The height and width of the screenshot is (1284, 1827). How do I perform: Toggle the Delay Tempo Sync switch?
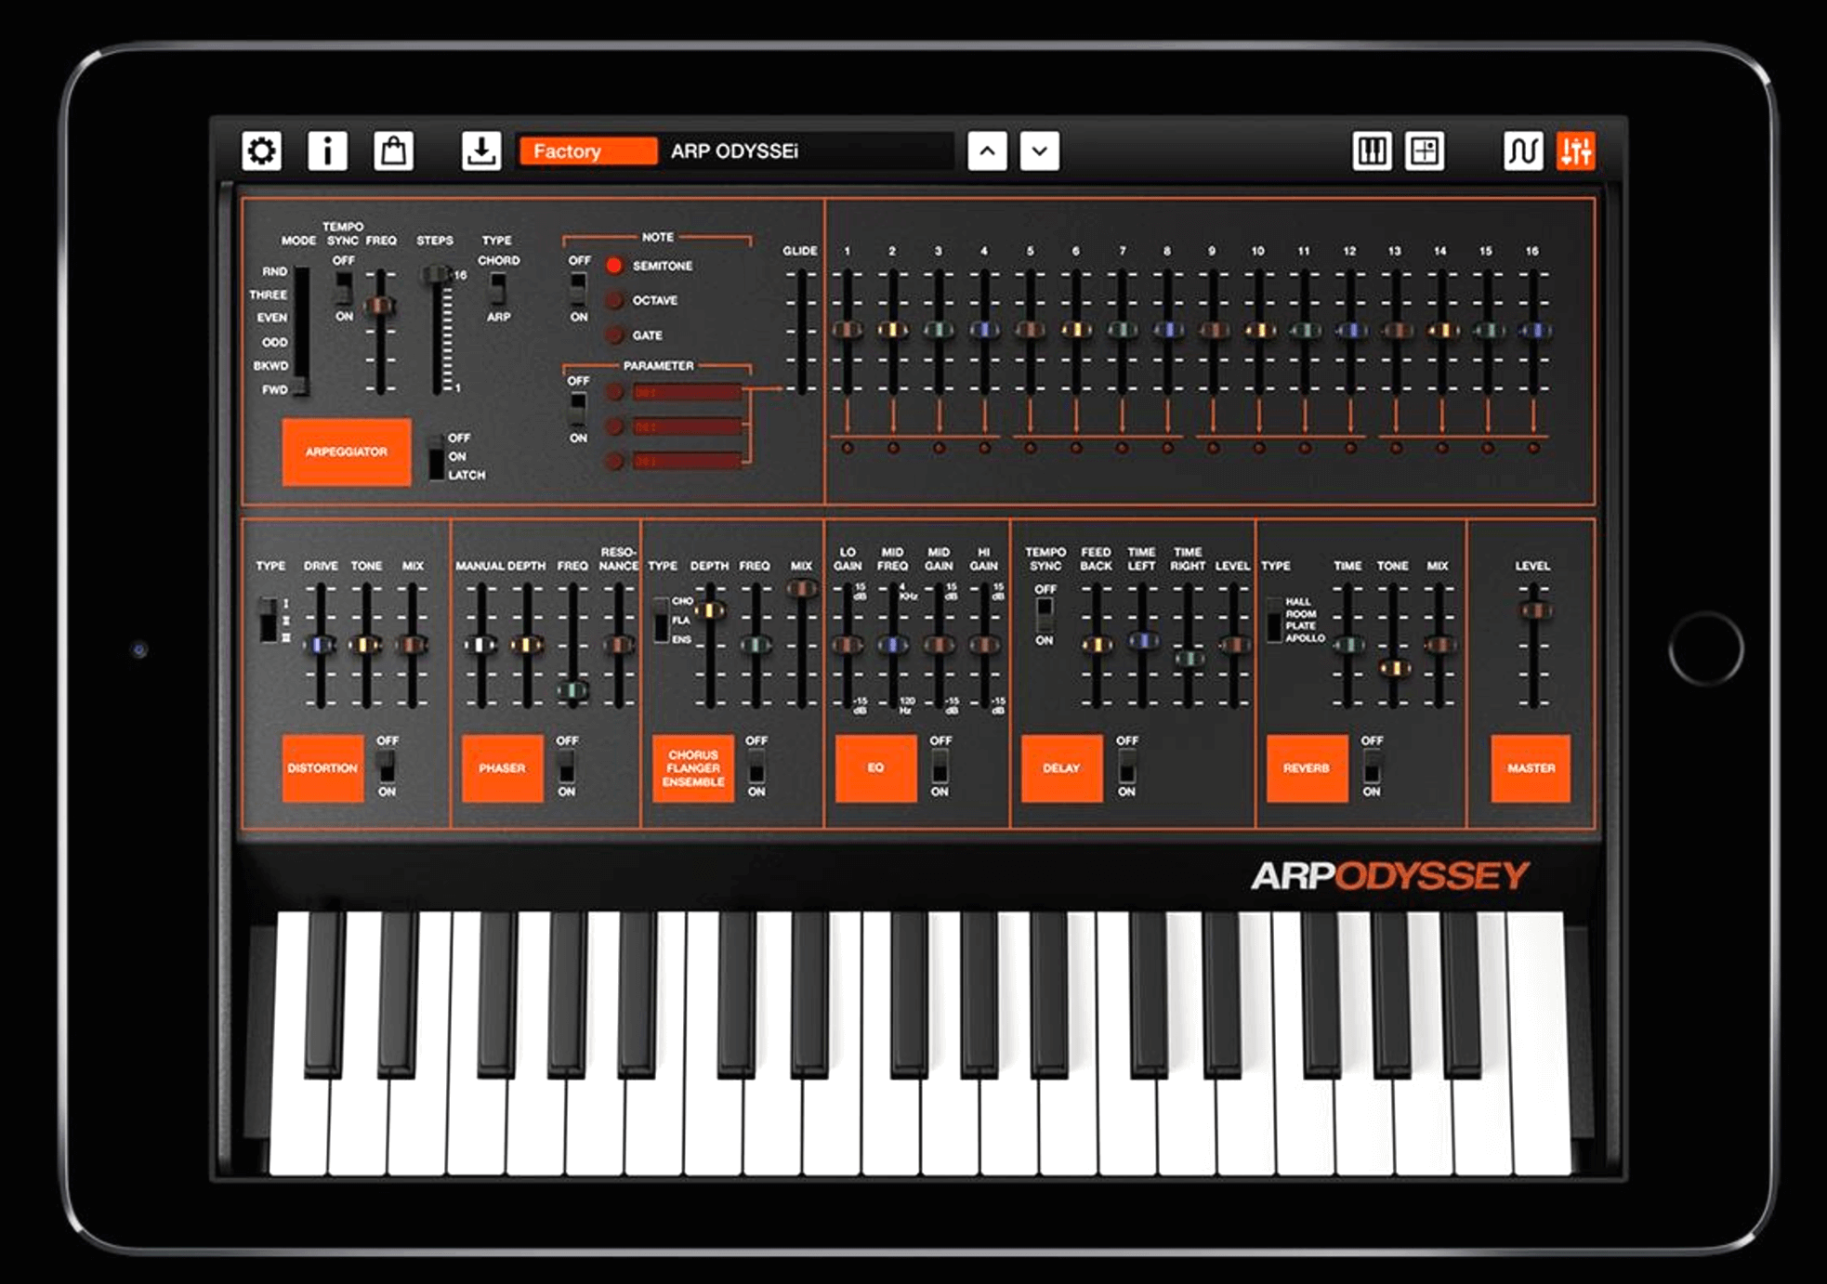(x=1045, y=614)
